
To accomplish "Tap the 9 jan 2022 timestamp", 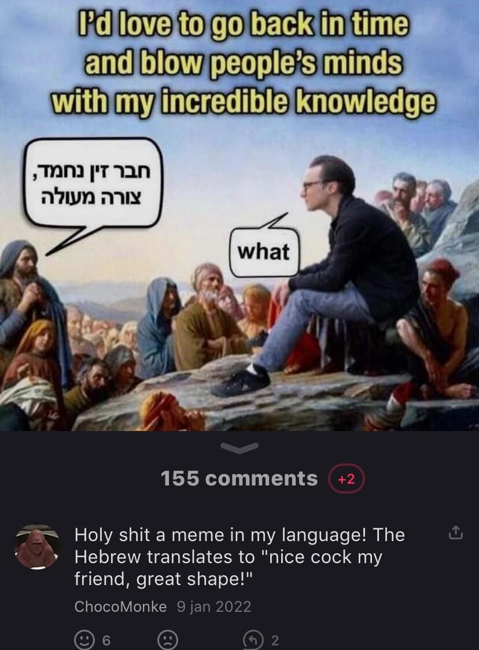I will (x=214, y=607).
